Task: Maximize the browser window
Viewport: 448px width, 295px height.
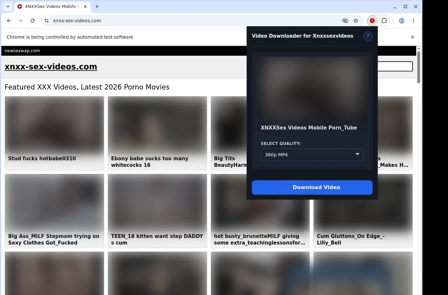Action: click(405, 7)
